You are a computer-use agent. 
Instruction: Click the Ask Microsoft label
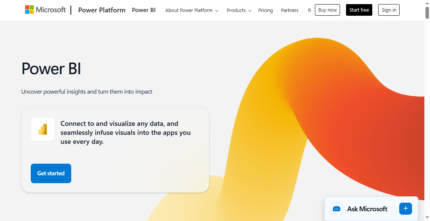tap(367, 209)
